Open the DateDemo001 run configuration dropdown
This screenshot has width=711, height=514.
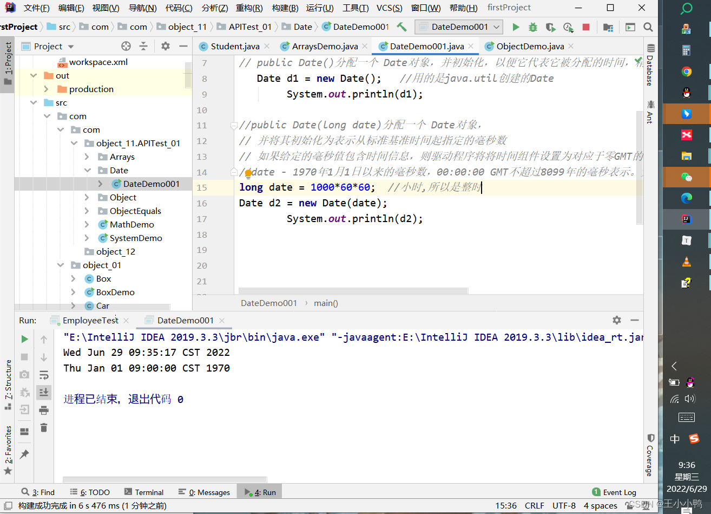459,27
